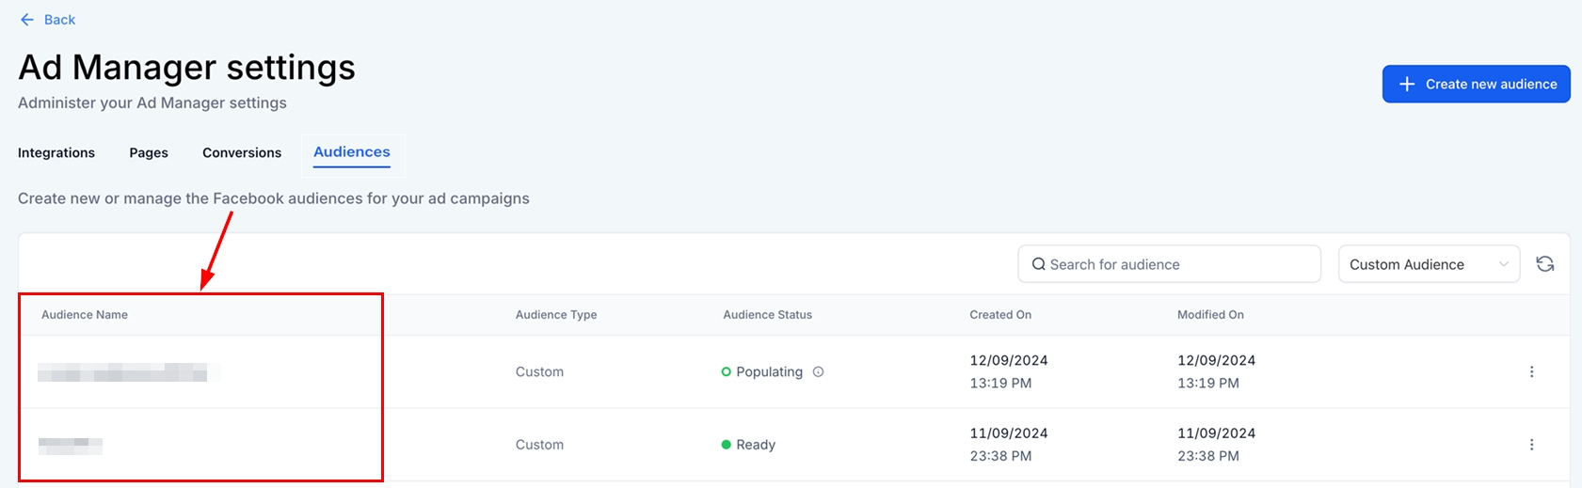Click the Created On column header
The width and height of the screenshot is (1582, 488).
click(x=1000, y=315)
